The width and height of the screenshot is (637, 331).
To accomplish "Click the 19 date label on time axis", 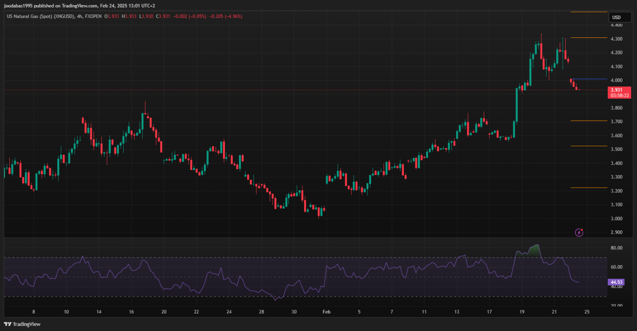I will pyautogui.click(x=521, y=311).
